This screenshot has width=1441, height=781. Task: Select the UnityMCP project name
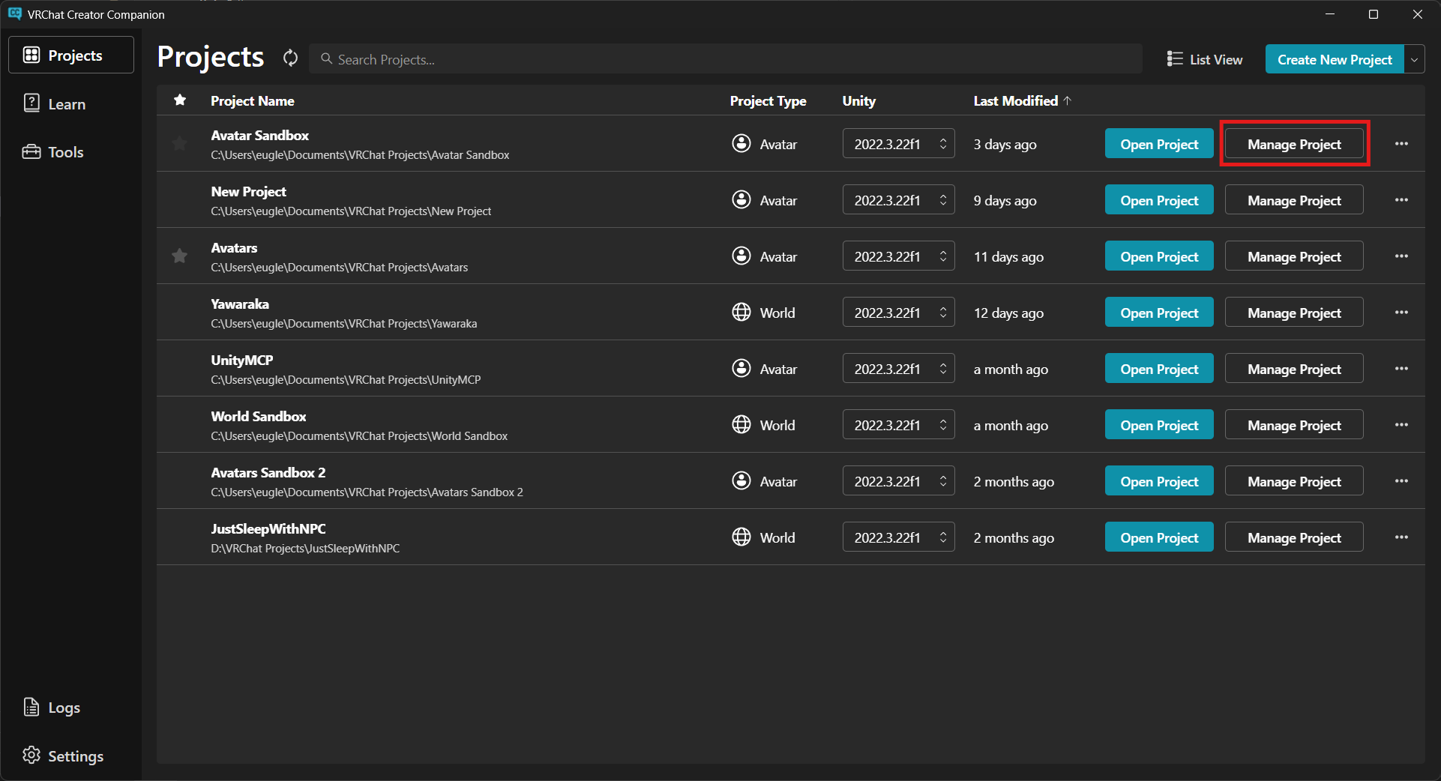pyautogui.click(x=242, y=360)
